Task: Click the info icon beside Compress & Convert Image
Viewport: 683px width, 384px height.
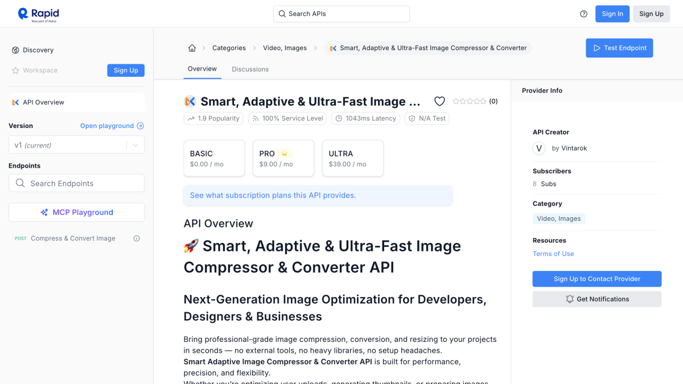Action: (137, 238)
